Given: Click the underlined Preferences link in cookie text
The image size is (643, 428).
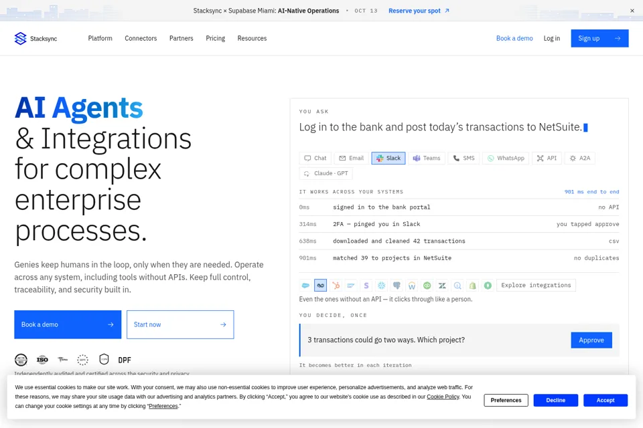Looking at the screenshot, I should click(x=163, y=406).
